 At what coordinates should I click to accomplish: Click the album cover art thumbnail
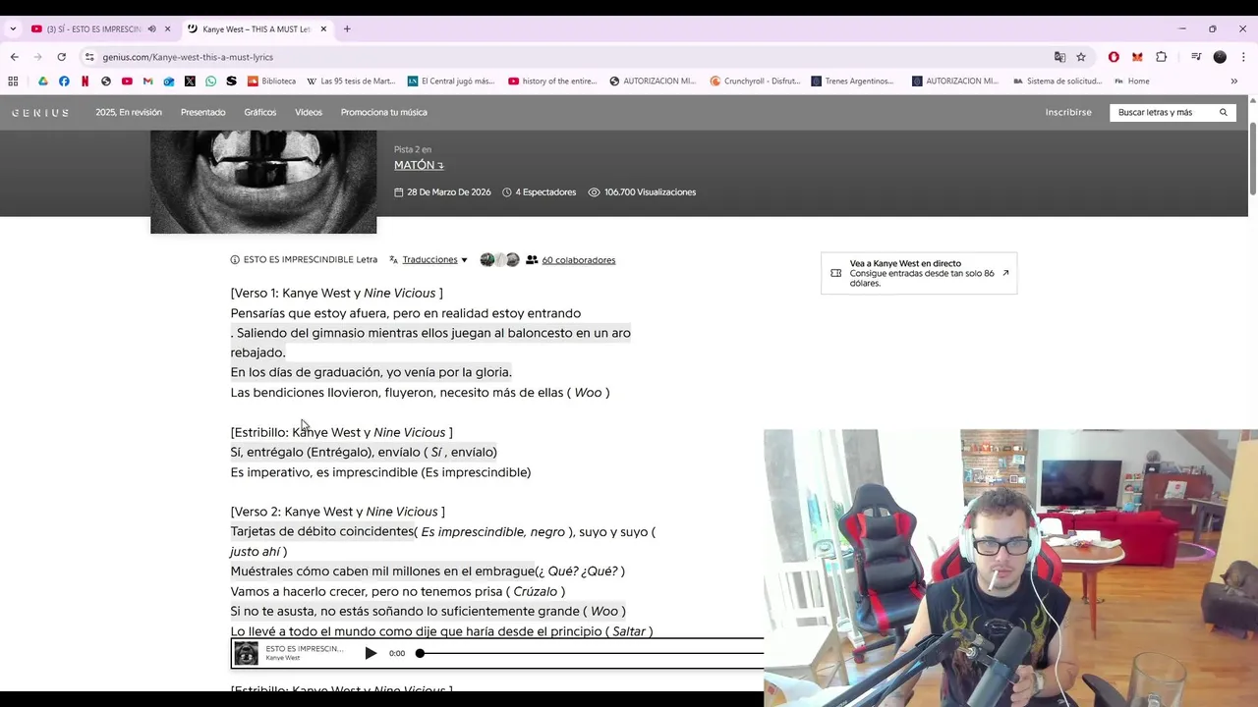tap(263, 182)
